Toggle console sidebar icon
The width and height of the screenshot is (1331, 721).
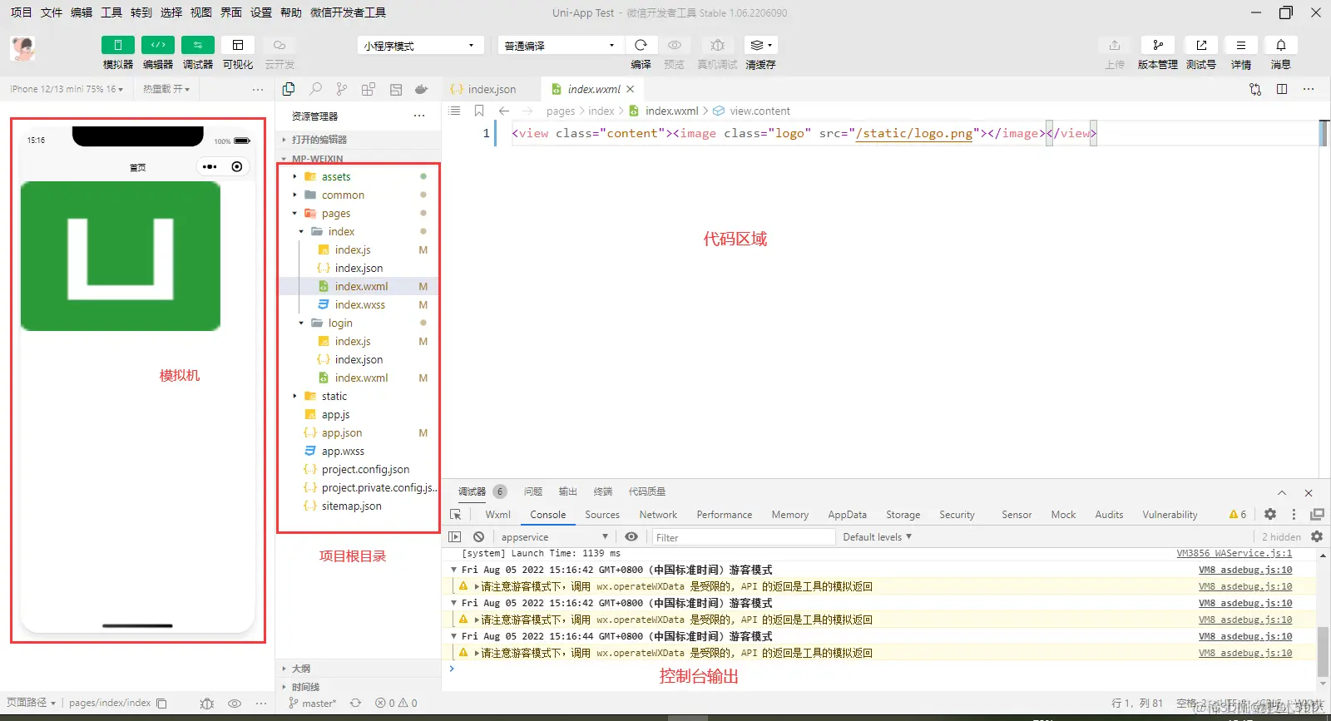(x=455, y=537)
